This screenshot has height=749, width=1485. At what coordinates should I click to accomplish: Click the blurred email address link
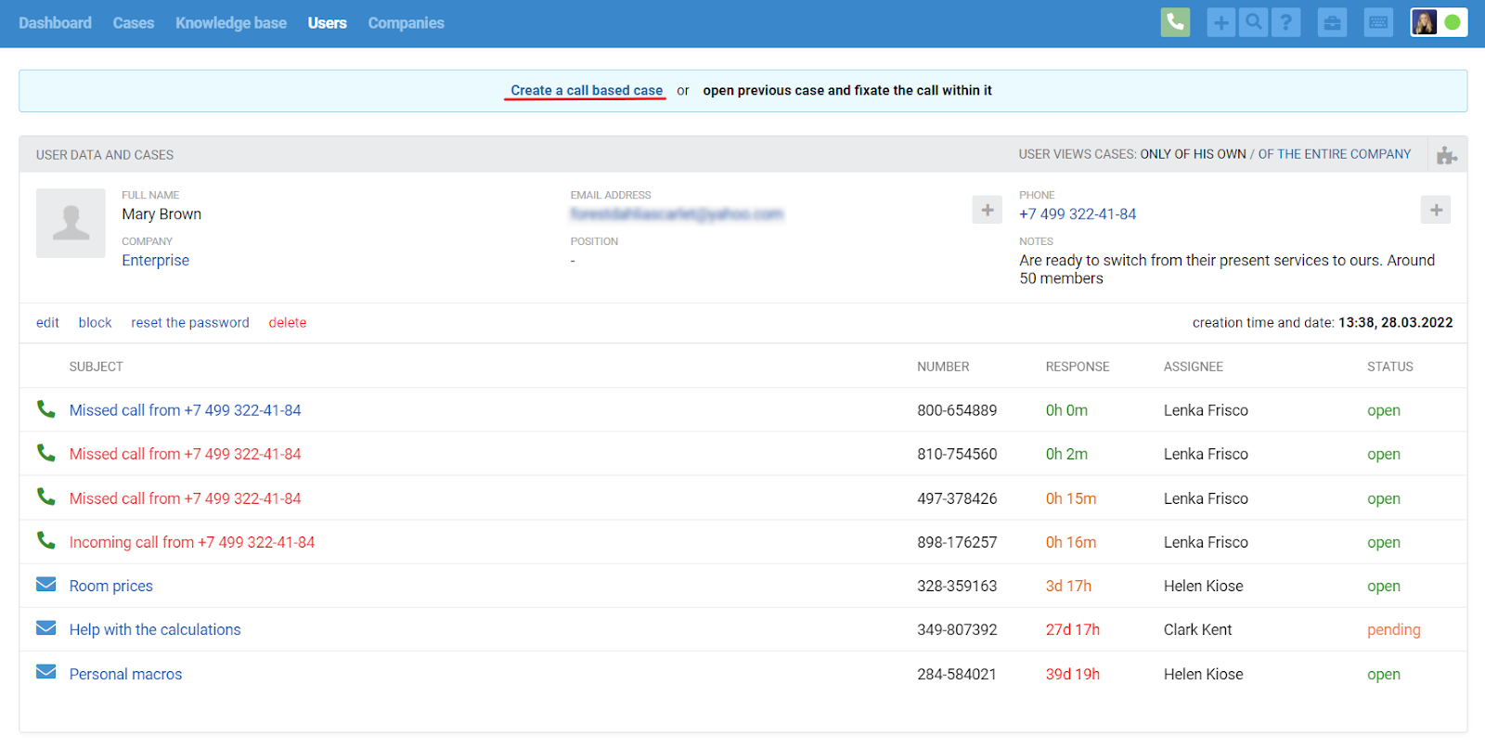(x=677, y=214)
